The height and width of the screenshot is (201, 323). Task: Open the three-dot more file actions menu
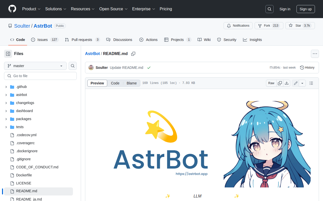click(x=315, y=54)
